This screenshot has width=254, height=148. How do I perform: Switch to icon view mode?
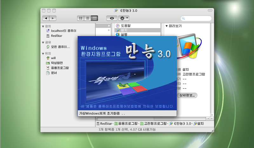click(81, 18)
